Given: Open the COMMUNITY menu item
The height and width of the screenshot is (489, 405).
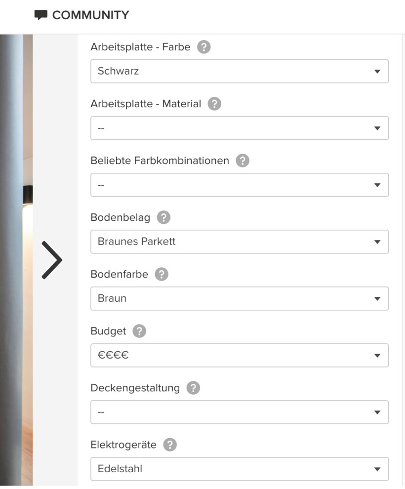Looking at the screenshot, I should (90, 15).
